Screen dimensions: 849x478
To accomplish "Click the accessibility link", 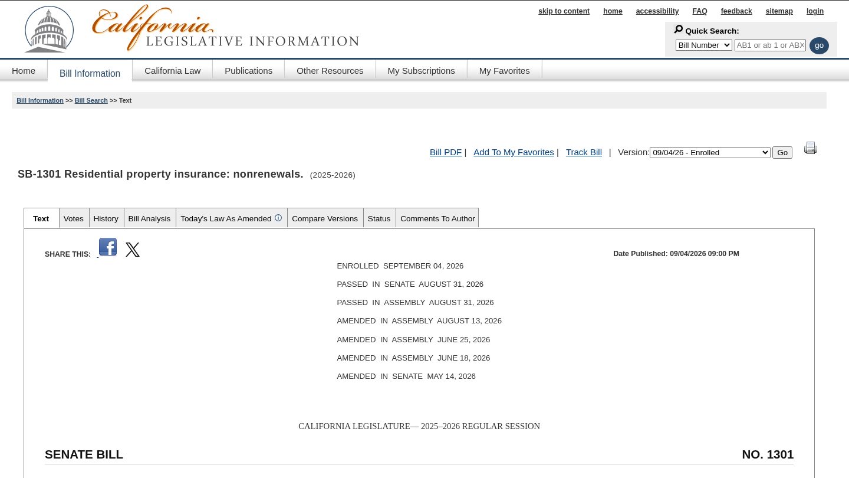I will 657,11.
